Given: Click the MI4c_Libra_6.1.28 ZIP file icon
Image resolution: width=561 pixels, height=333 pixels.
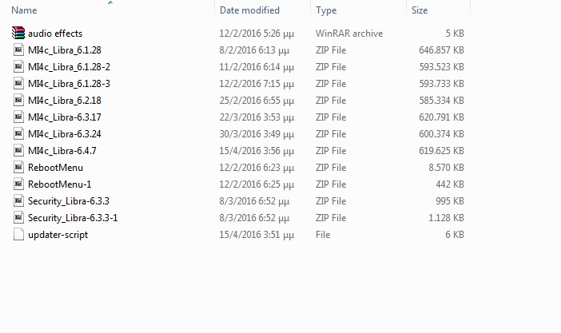Looking at the screenshot, I should pos(19,50).
